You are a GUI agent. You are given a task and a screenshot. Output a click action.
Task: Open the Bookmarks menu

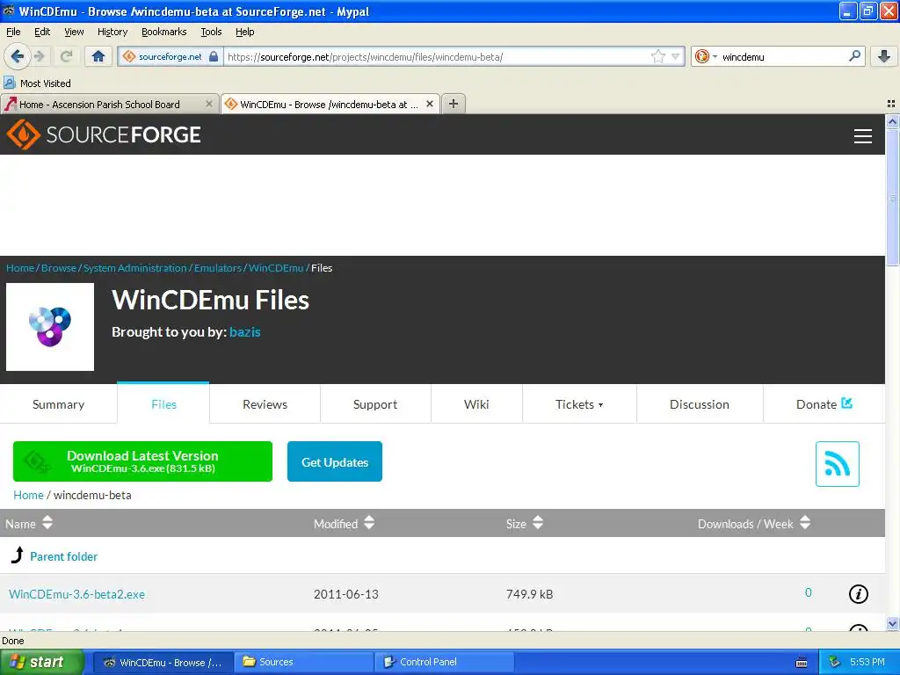(x=163, y=32)
